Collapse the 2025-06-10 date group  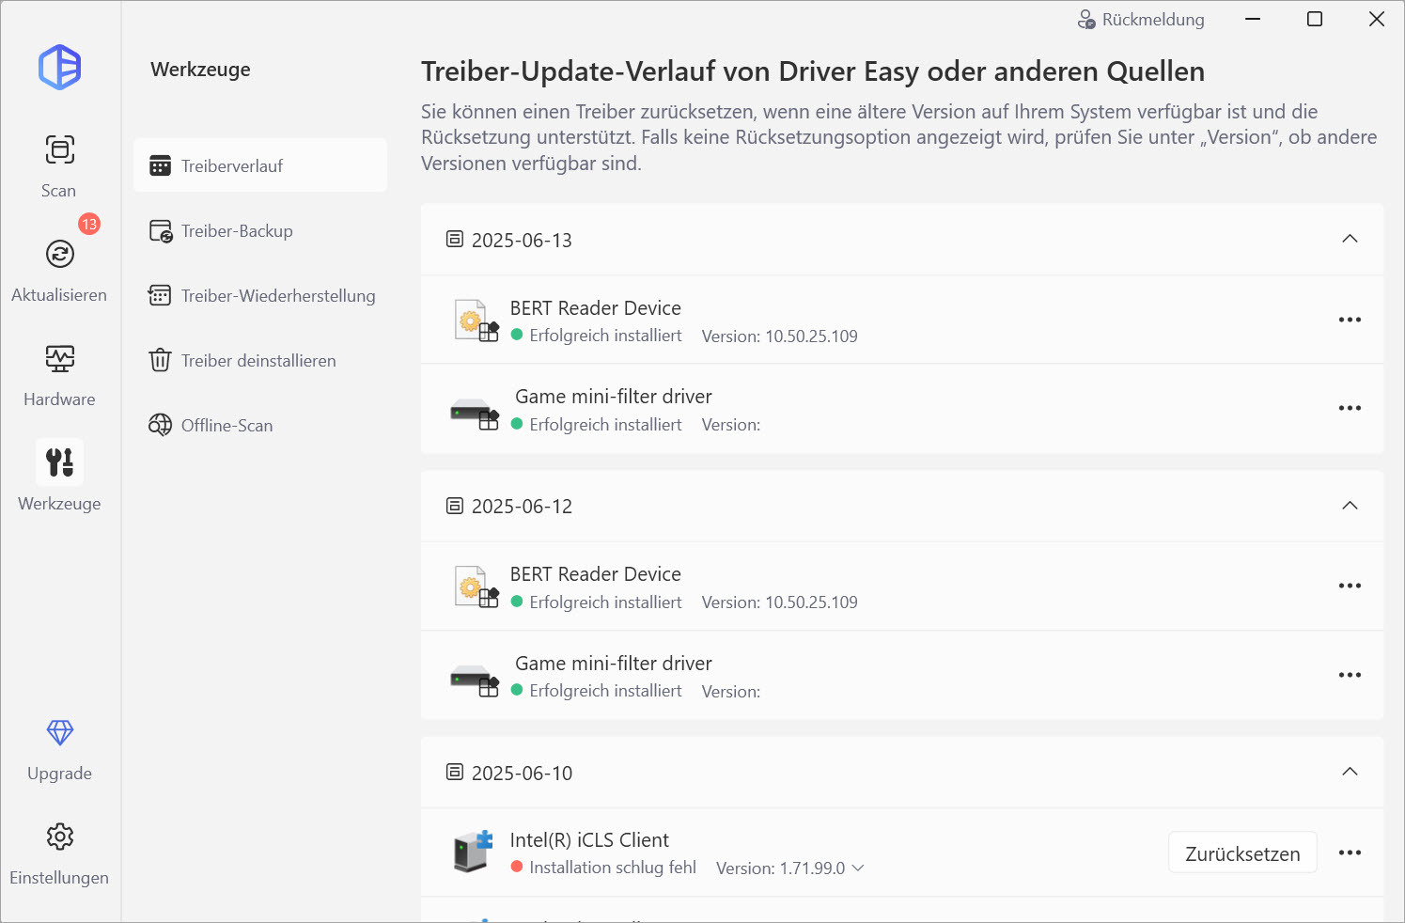coord(1350,772)
